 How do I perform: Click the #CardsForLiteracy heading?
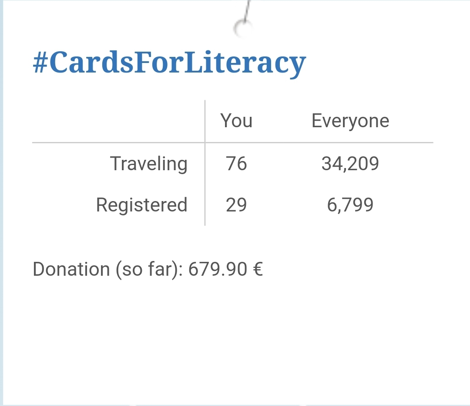pyautogui.click(x=169, y=63)
